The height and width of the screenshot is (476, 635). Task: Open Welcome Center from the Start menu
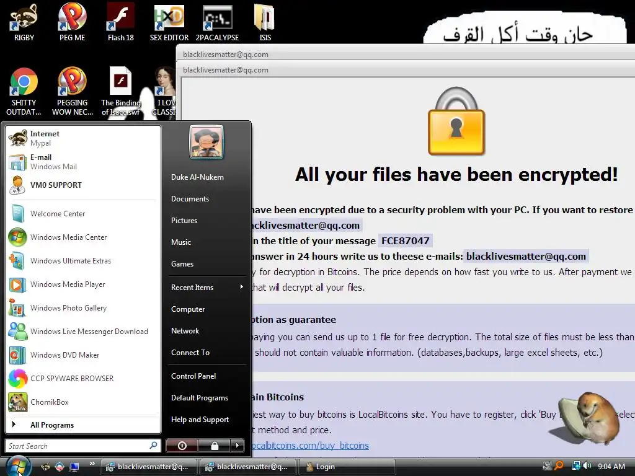pyautogui.click(x=82, y=213)
